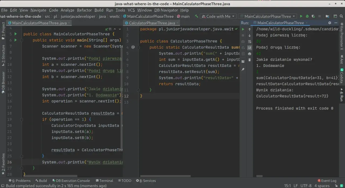
Task: Click the @ gutter marker beside the sum method
Action: click(133, 47)
